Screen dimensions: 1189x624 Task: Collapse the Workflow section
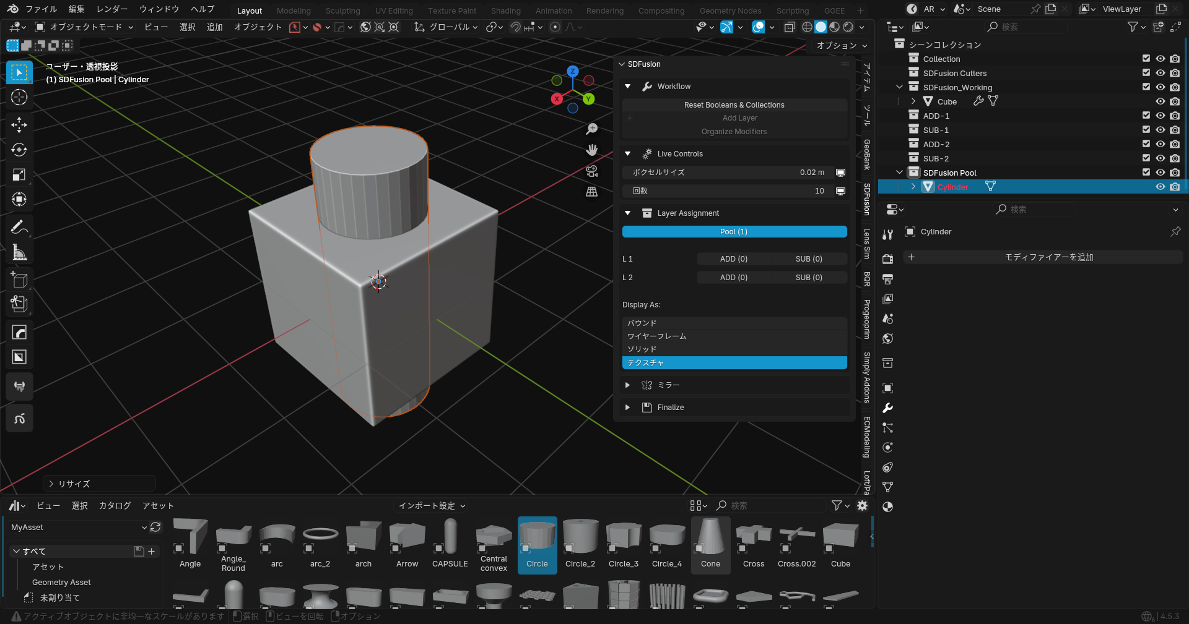pos(628,87)
